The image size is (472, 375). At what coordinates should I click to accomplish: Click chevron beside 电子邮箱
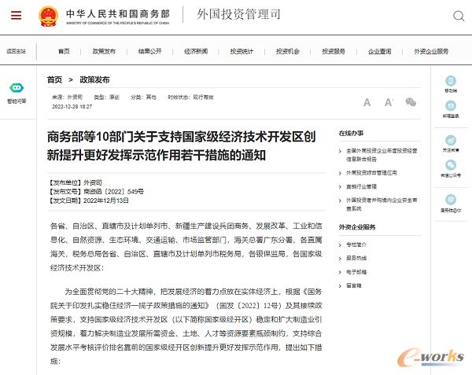click(340, 273)
